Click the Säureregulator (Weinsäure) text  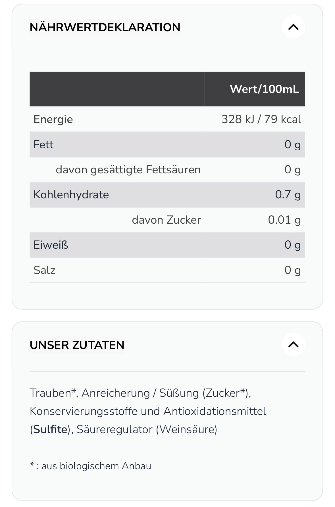pos(147,429)
